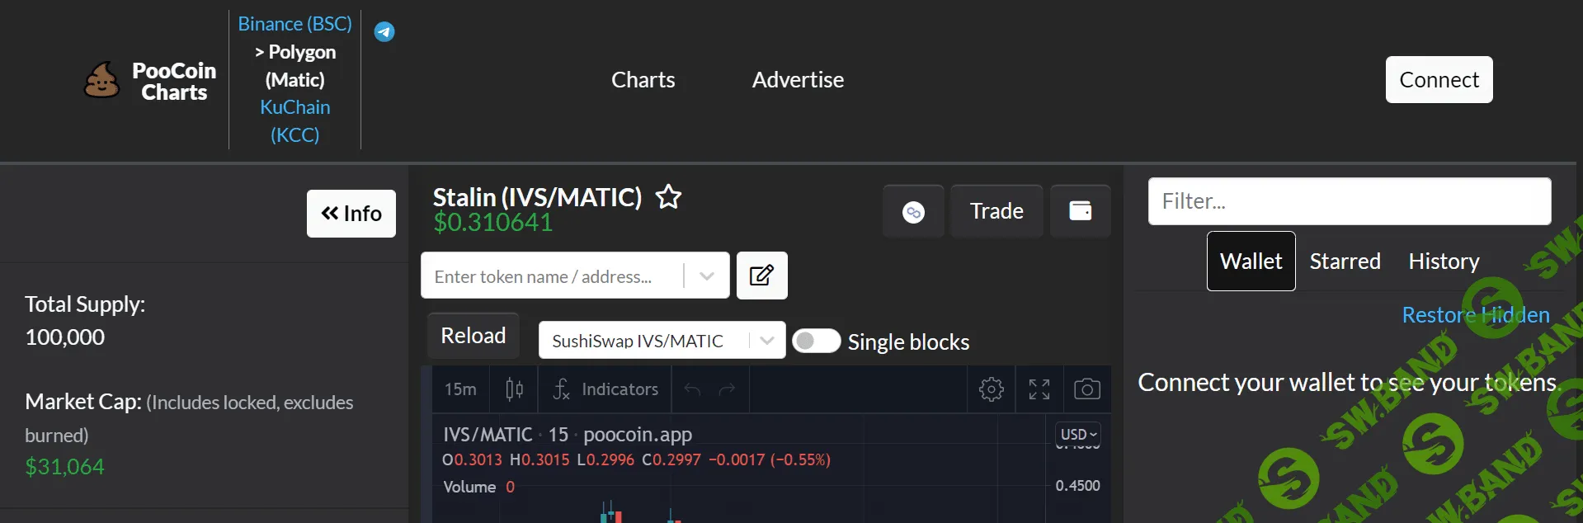Expand the token name search dropdown
The height and width of the screenshot is (523, 1583).
pos(706,276)
